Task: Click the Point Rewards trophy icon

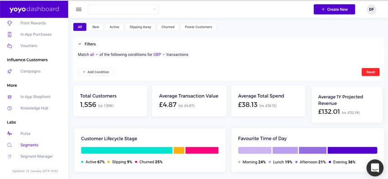Action: coord(10,23)
